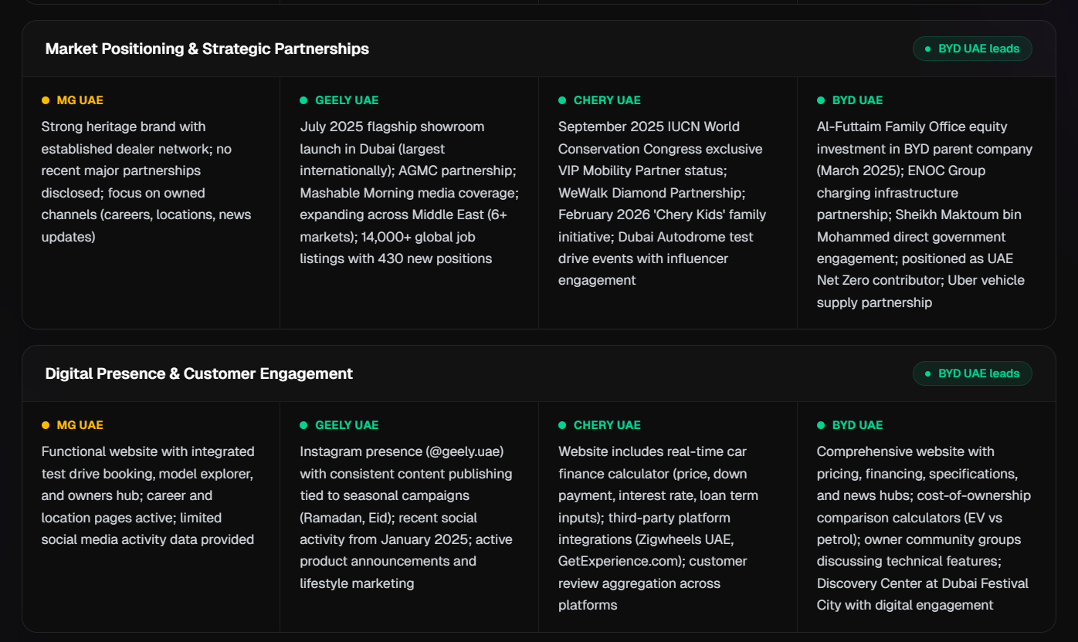Click 'integrations (Zigwheels UAE,' text line
Image resolution: width=1078 pixels, height=642 pixels.
click(646, 539)
